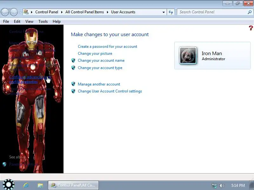The height and width of the screenshot is (190, 254).
Task: Open Change your account name link
Action: click(101, 60)
